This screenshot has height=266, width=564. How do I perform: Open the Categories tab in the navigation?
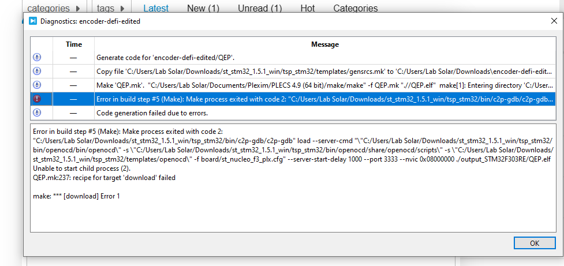(x=356, y=8)
